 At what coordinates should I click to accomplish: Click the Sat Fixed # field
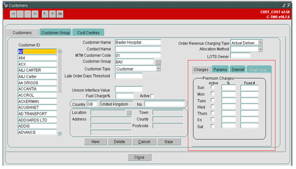249,125
